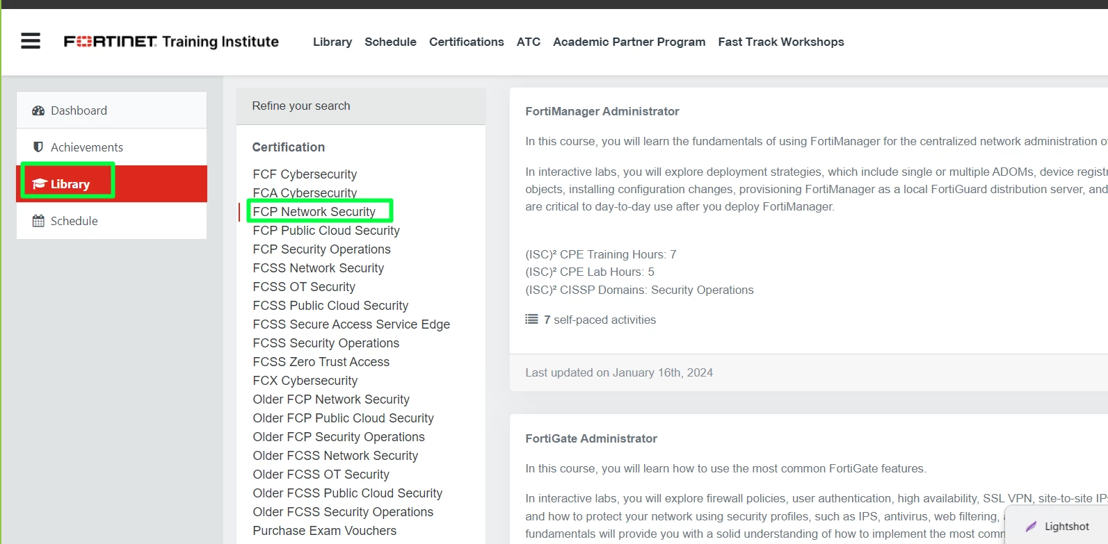Click the '7 self-paced activities' text
1108x544 pixels.
point(600,320)
